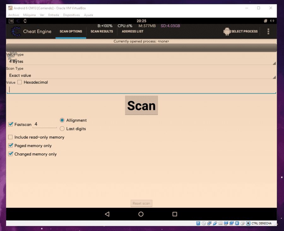Click VirtualBox network adapters status icon
Screen dimensions: 284x231
click(209, 223)
